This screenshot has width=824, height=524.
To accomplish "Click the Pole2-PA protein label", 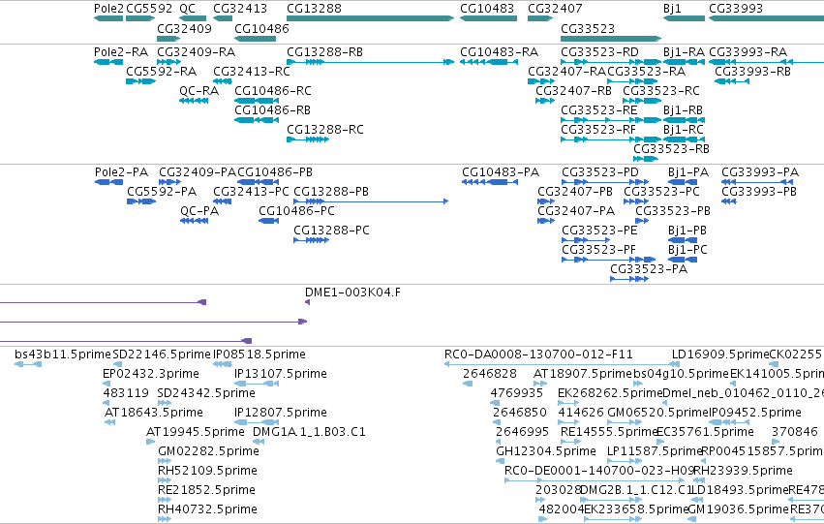I will 121,172.
